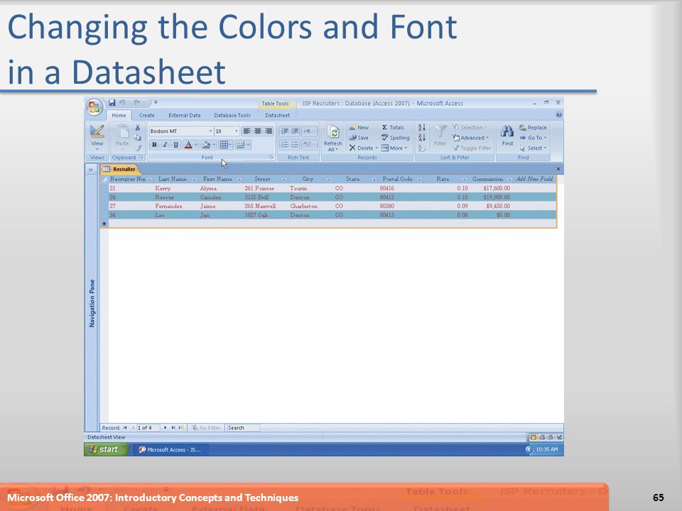The image size is (682, 511).
Task: Toggle Italic formatting
Action: pyautogui.click(x=165, y=145)
